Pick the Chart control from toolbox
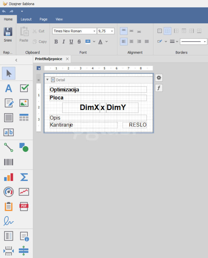Viewport: 208px width, 258px height. [x=9, y=177]
